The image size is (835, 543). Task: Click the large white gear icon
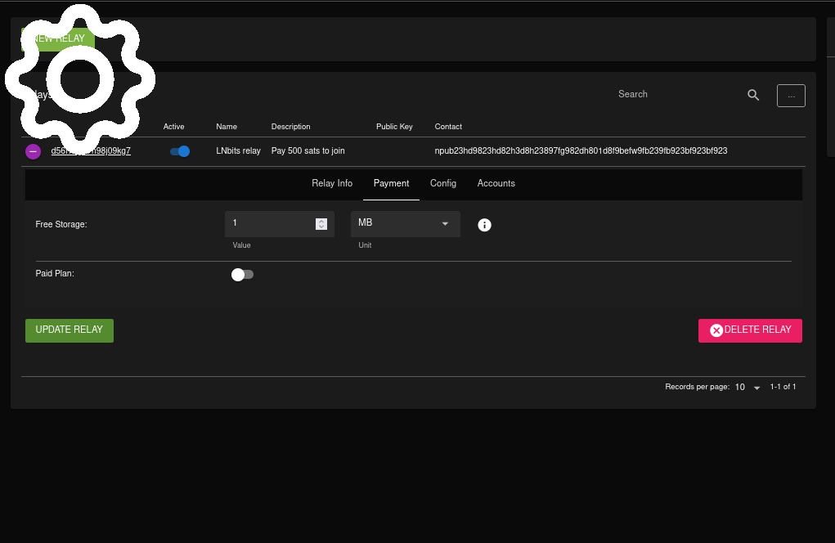point(79,79)
